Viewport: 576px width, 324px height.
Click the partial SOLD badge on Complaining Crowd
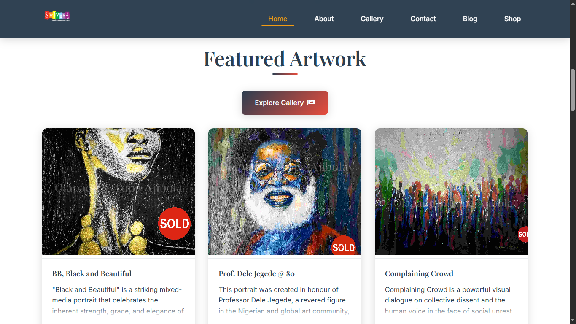(x=523, y=234)
